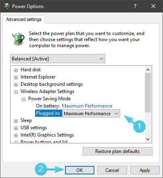Expand Intel(R) Graphics Settings node

tap(16, 135)
